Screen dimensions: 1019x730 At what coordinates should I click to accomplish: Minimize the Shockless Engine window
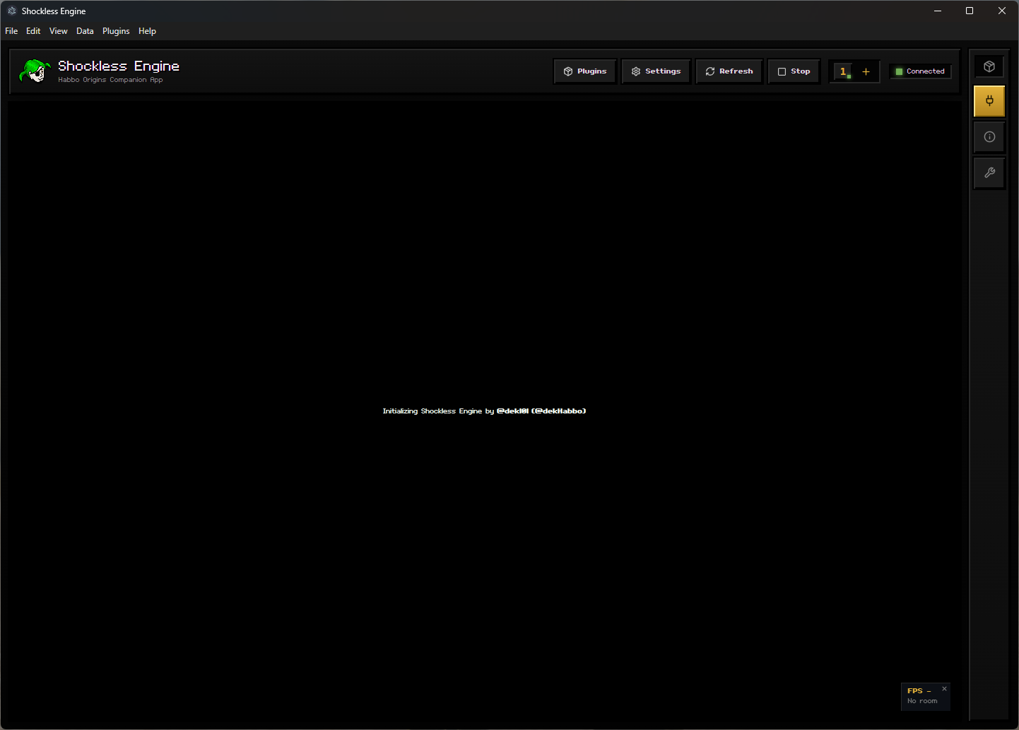click(x=938, y=11)
